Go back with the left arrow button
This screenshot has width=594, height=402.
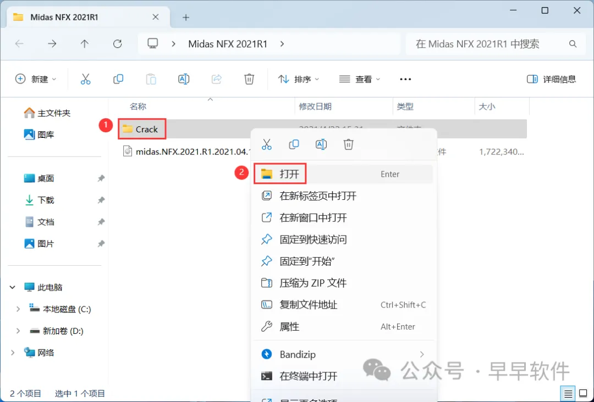coord(19,44)
